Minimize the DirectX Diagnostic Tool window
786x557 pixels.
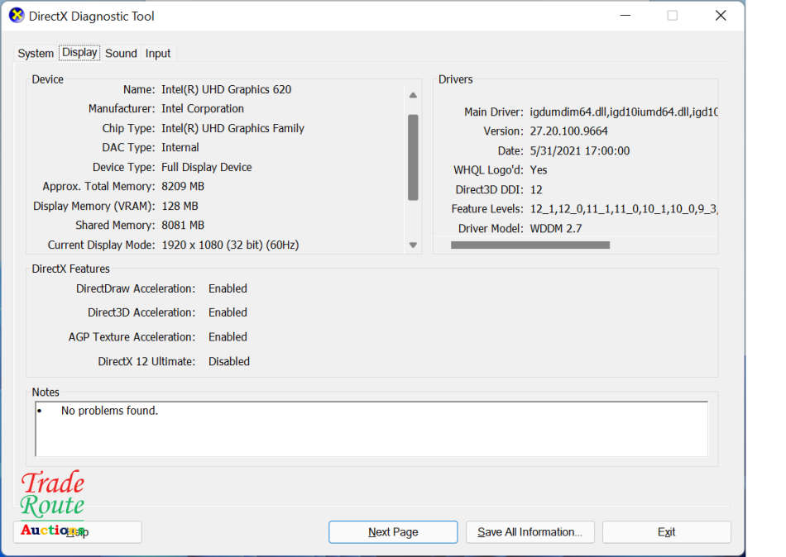(x=624, y=16)
